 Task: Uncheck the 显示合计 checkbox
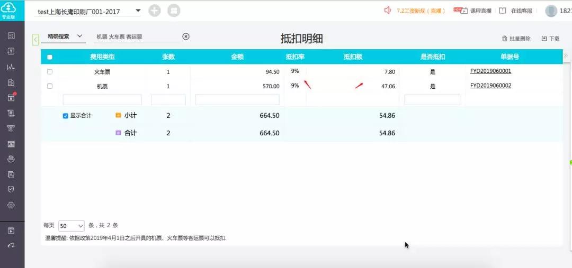coord(66,116)
